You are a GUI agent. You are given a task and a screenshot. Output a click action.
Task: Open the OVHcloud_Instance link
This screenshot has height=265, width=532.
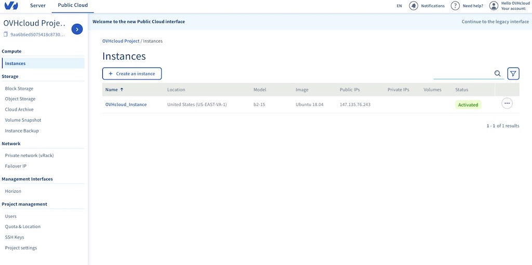pos(126,104)
